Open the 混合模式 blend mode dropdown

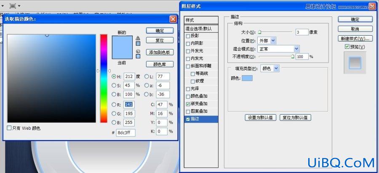(278, 49)
